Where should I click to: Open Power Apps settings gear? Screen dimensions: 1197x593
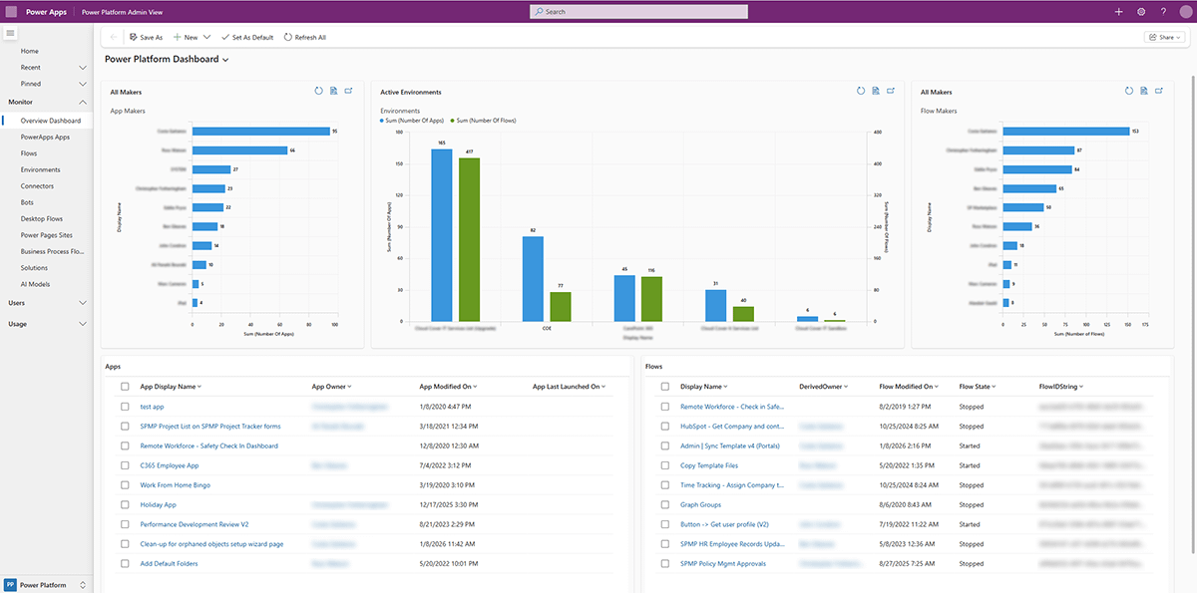click(1140, 12)
